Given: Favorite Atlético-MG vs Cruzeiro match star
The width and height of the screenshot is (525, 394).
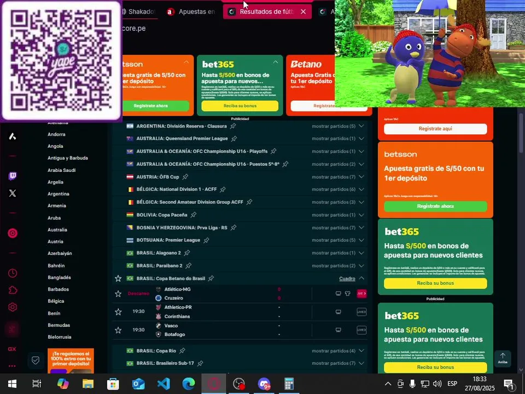Looking at the screenshot, I should tap(118, 294).
